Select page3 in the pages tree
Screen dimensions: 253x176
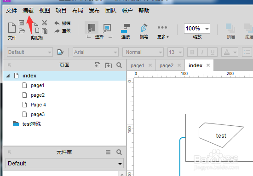[x=38, y=114]
